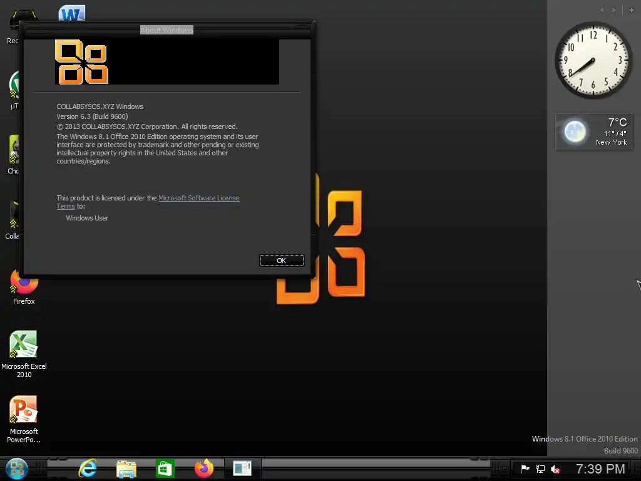Open Microsoft Excel 2010 desktop icon
The height and width of the screenshot is (481, 641).
(x=24, y=354)
